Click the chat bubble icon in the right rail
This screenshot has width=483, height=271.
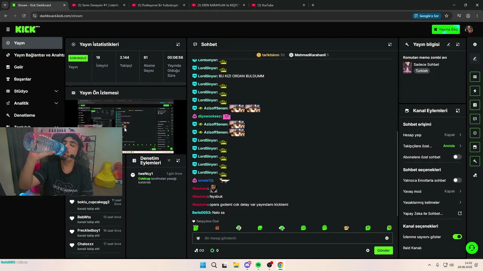click(x=475, y=119)
